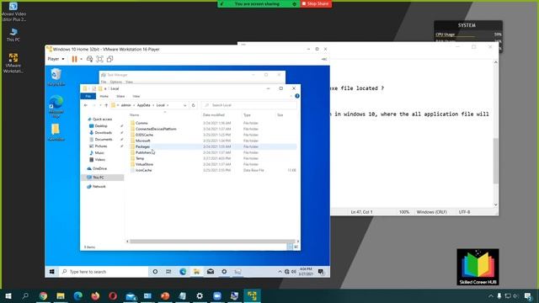This screenshot has height=303, width=539.
Task: Select the IconCache file
Action: [x=144, y=170]
